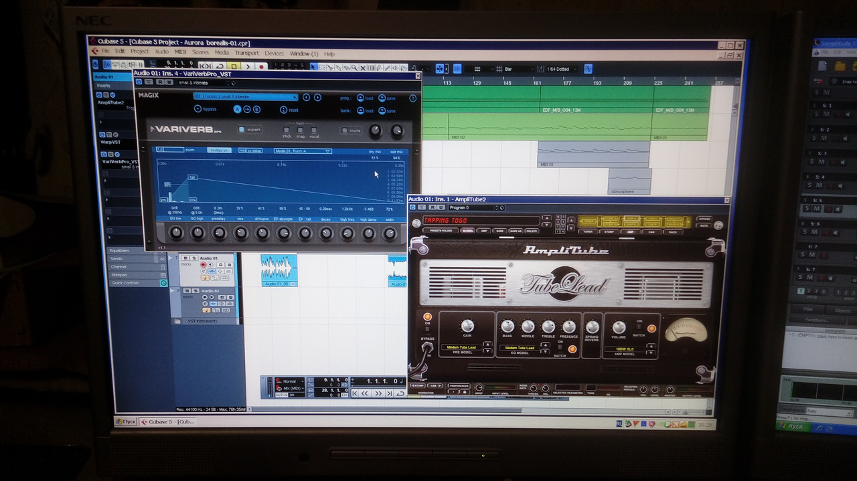Load a bank via bank load icon
Screen dimensions: 857x481
(x=360, y=111)
